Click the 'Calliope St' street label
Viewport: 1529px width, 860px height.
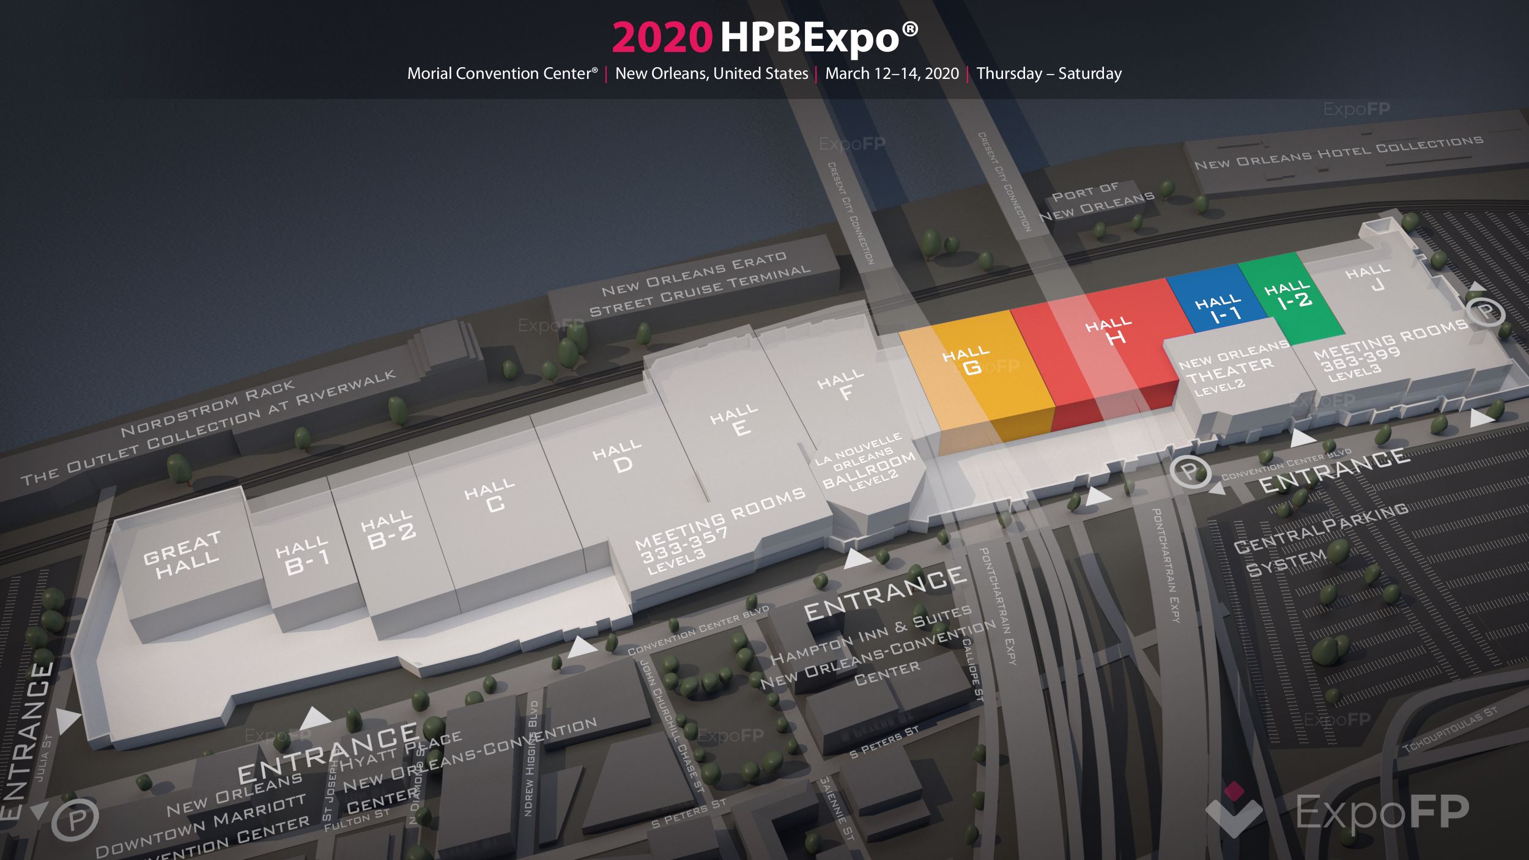point(972,669)
